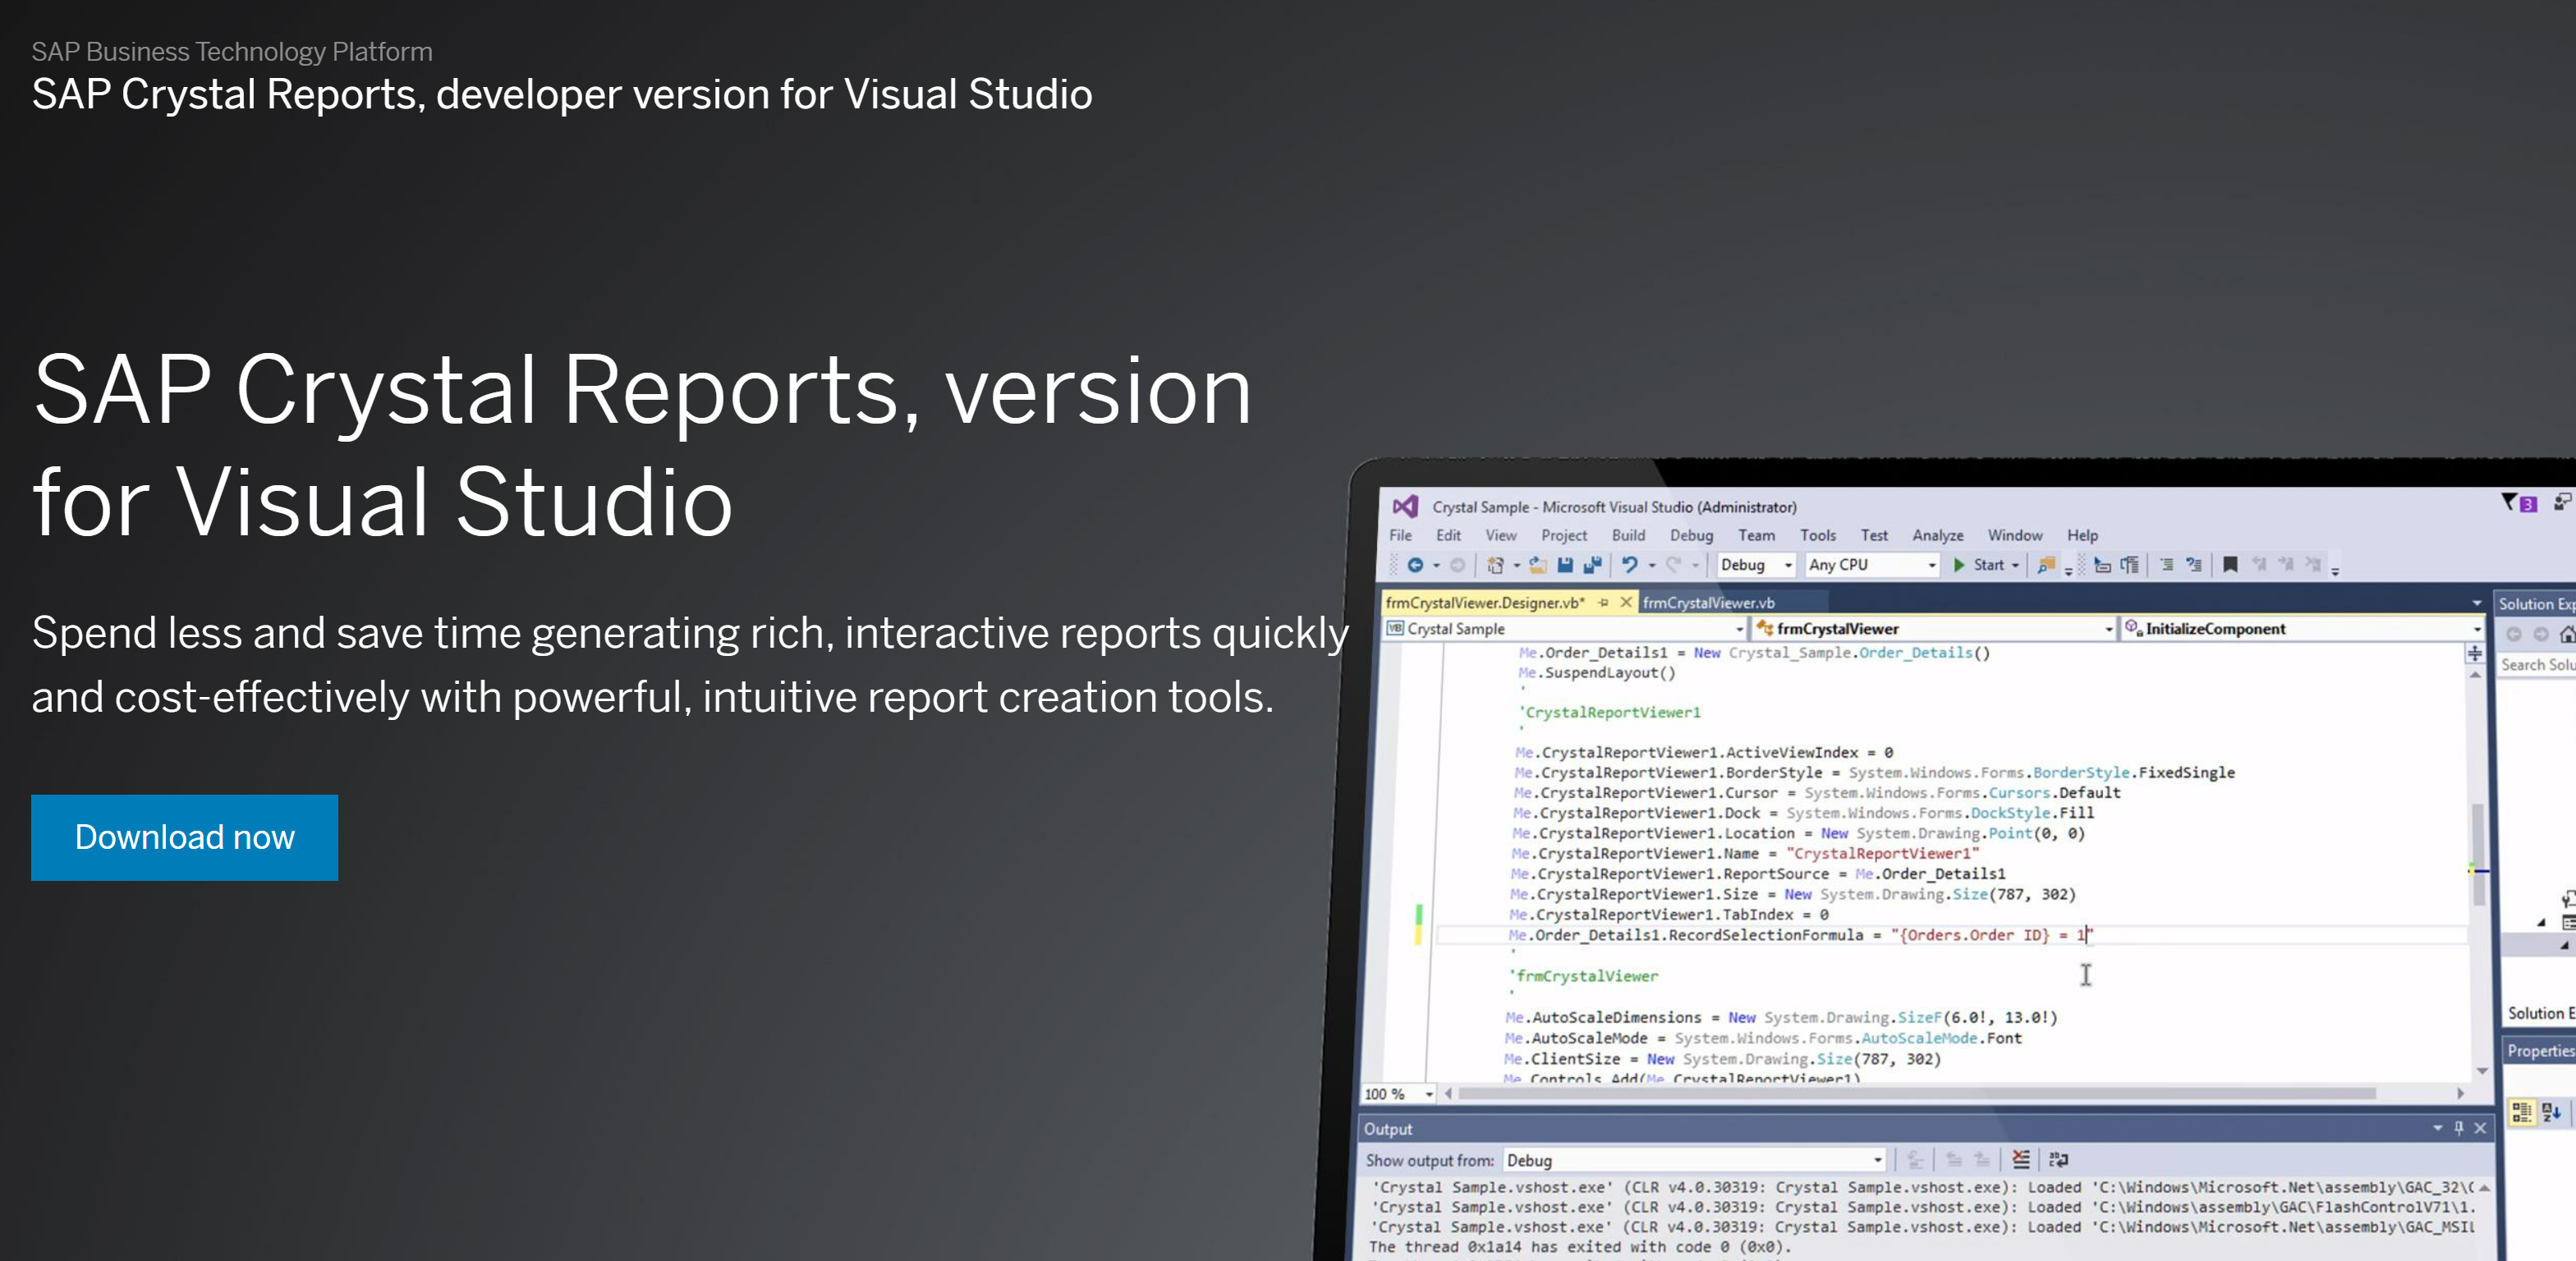Image resolution: width=2576 pixels, height=1261 pixels.
Task: Open the 100% editor zoom control
Action: point(1398,1094)
